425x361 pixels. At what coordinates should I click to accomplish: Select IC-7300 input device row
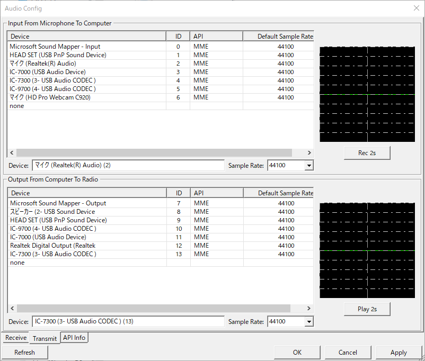point(161,80)
